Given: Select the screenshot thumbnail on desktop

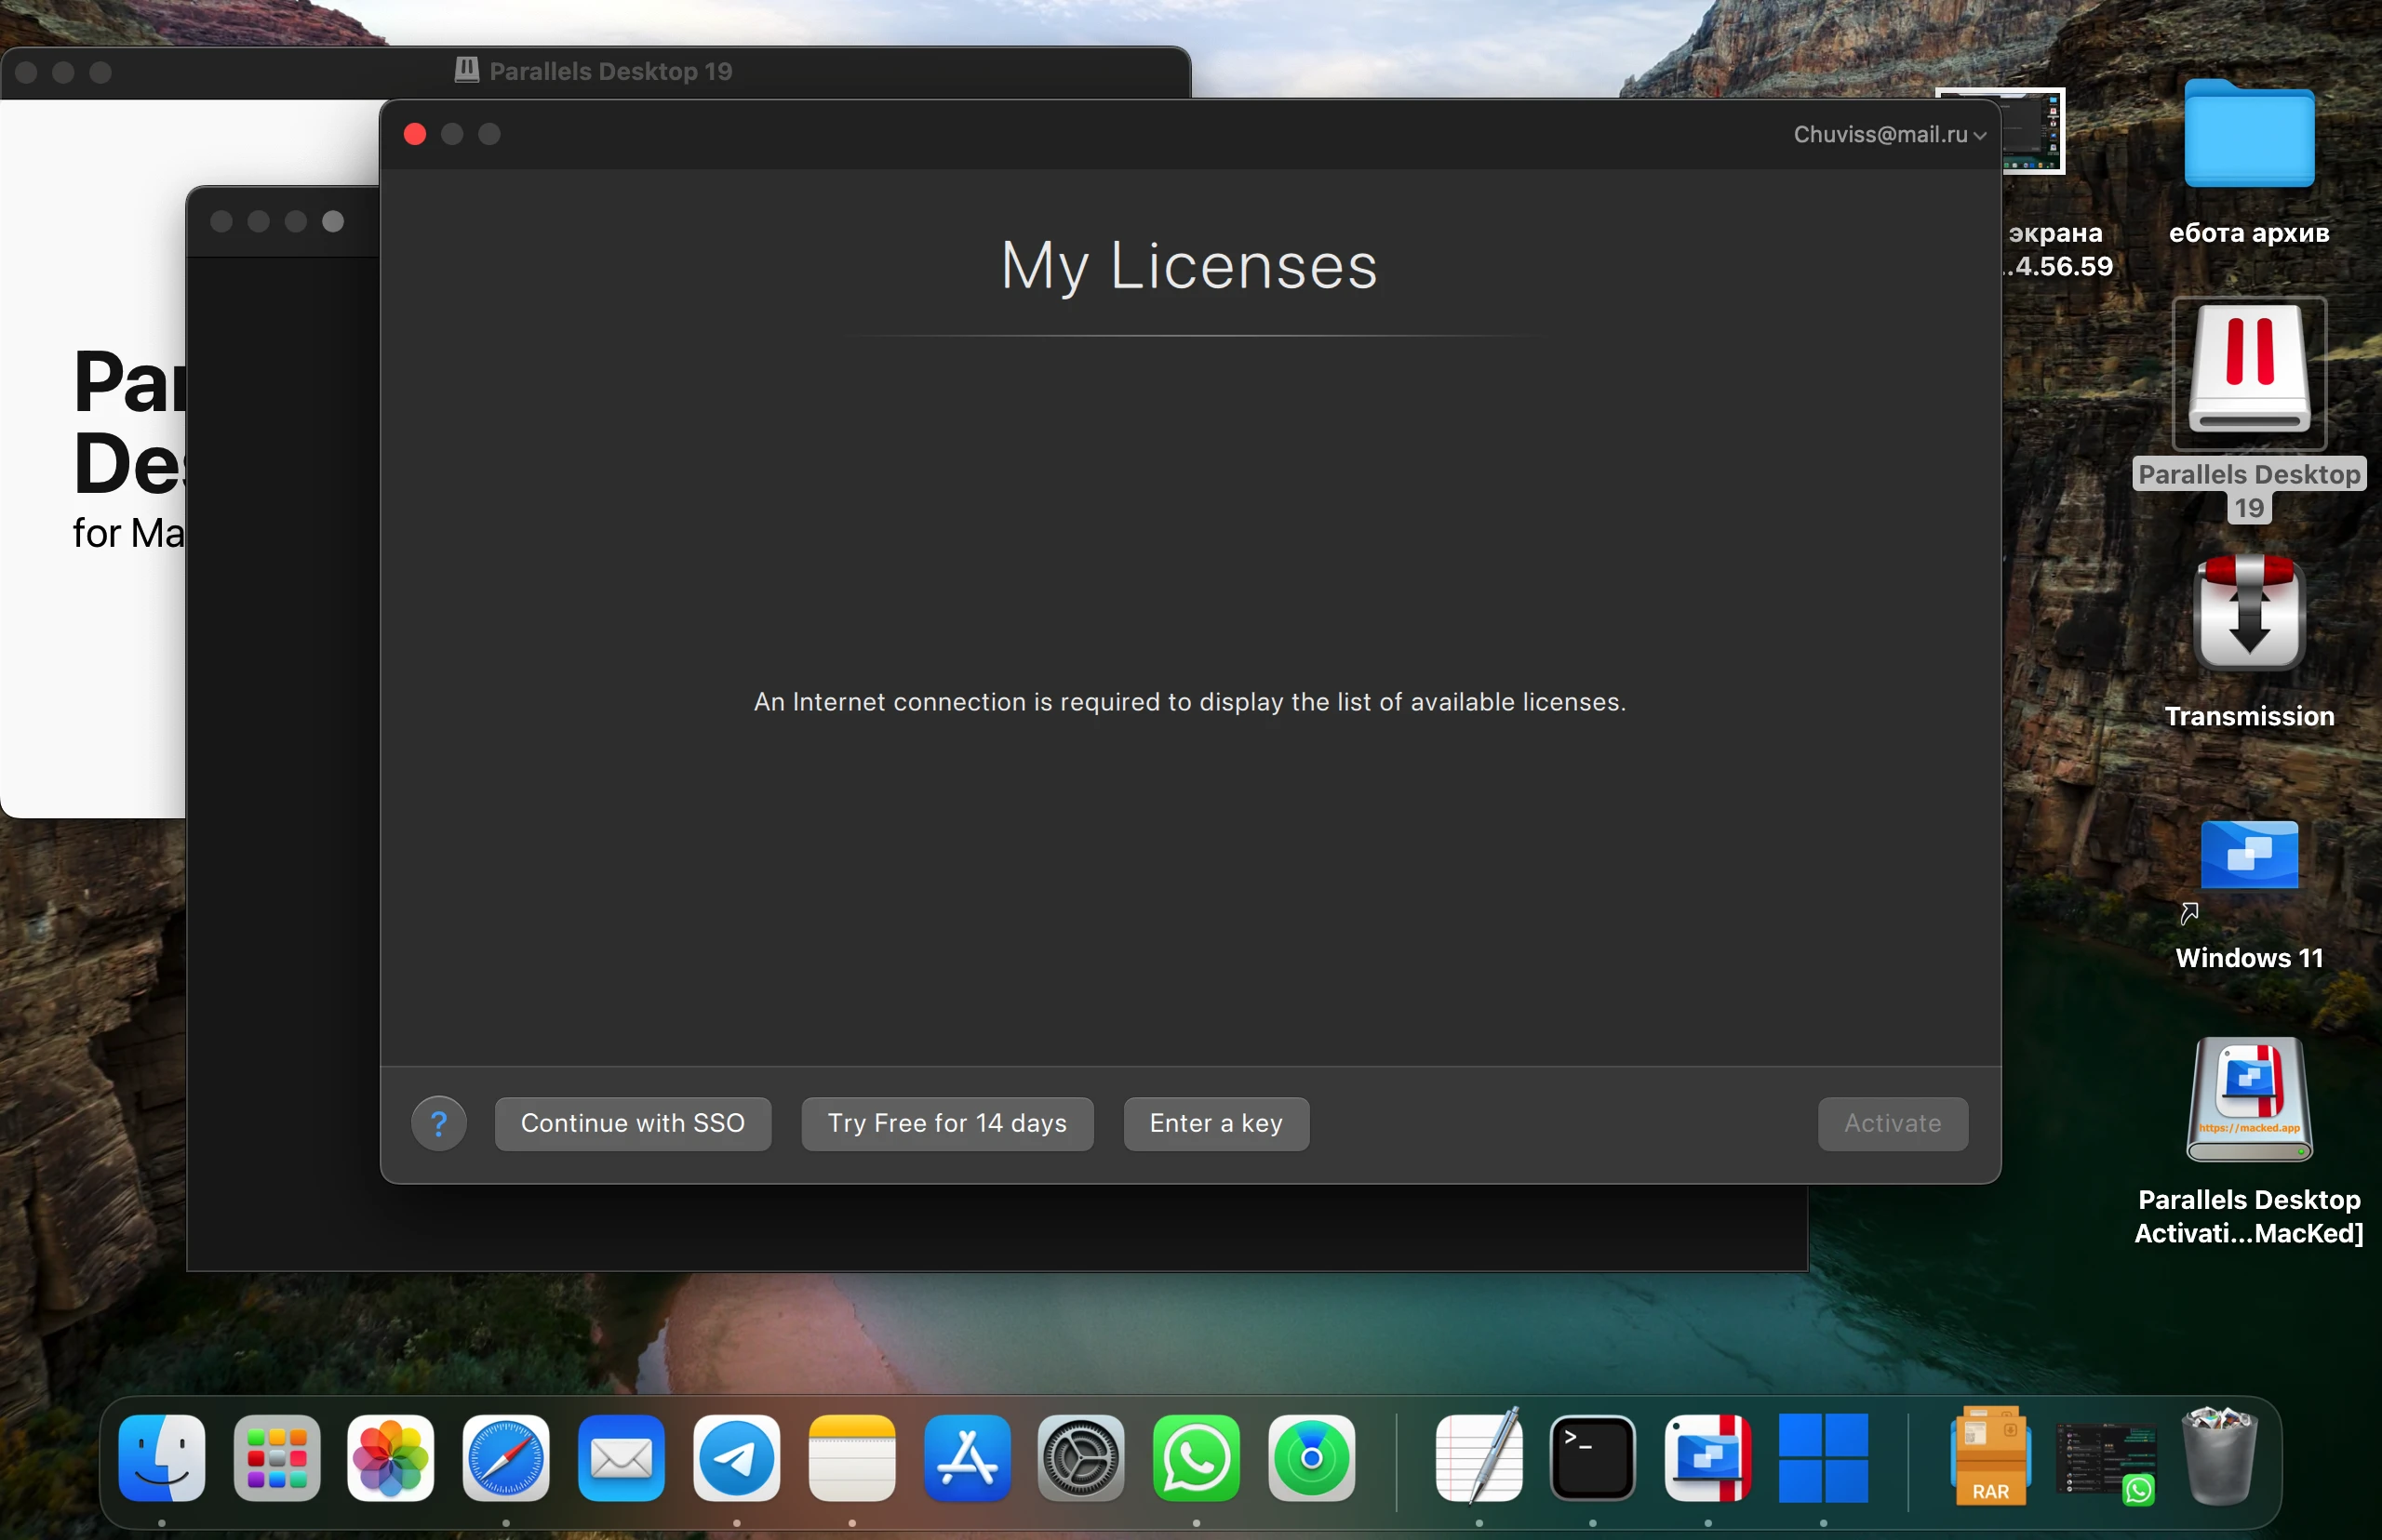Looking at the screenshot, I should pyautogui.click(x=2031, y=133).
